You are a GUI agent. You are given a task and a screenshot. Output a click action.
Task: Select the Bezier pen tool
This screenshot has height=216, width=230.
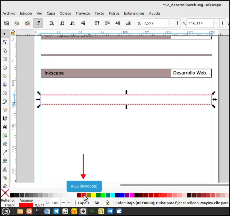tap(5, 101)
